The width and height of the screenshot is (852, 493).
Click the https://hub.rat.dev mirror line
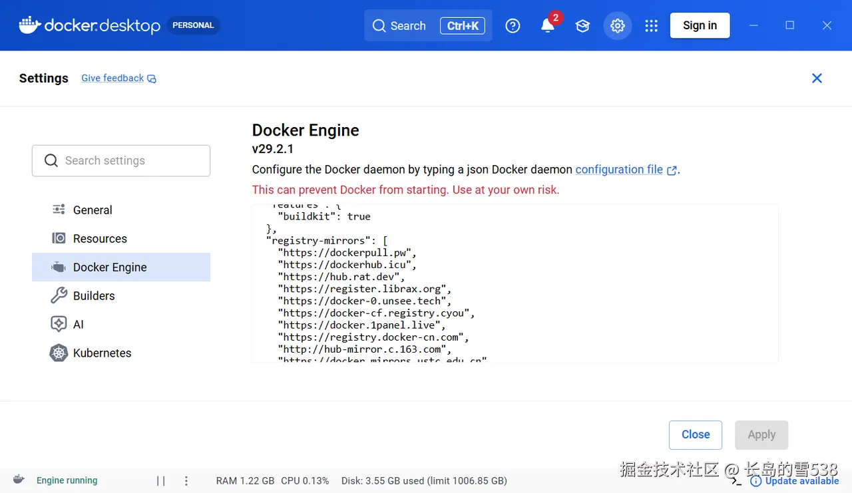click(x=341, y=277)
